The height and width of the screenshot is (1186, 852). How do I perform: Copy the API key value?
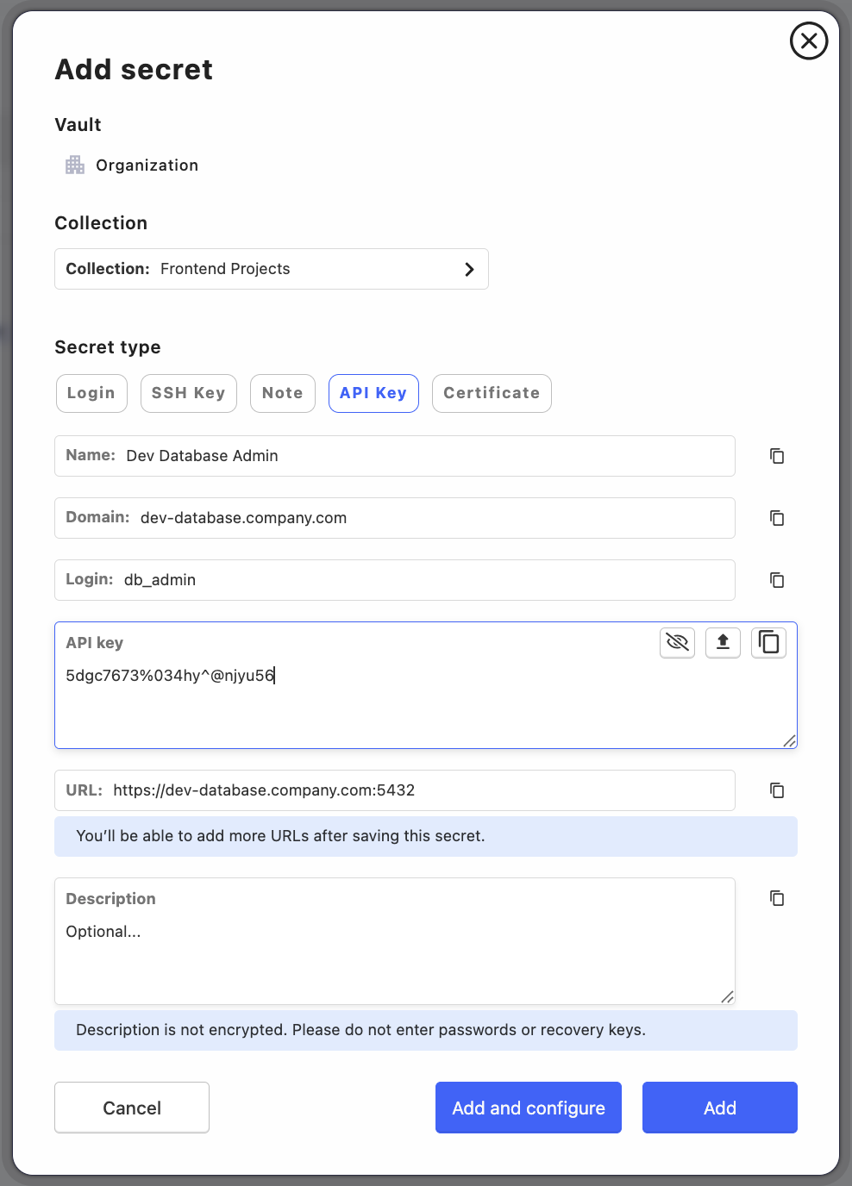(768, 642)
